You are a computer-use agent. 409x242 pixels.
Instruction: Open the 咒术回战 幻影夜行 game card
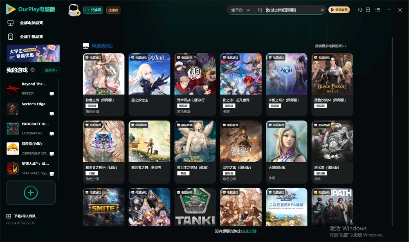tap(195, 85)
